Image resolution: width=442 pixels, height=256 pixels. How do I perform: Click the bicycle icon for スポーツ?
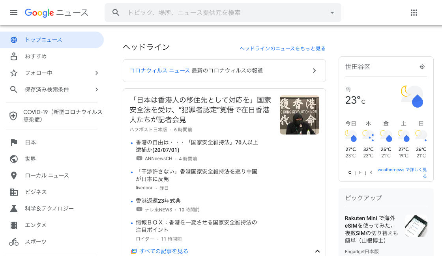[14, 242]
